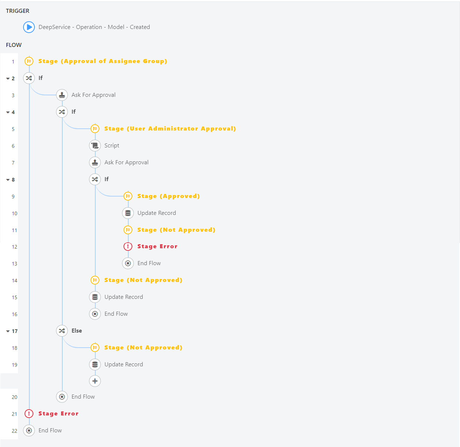Viewport: 460px width, 447px height.
Task: Select the If label on step 4
Action: (x=74, y=112)
